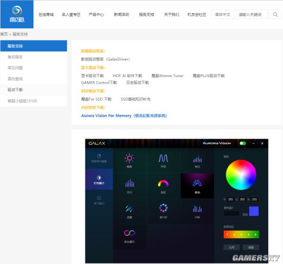Image resolution: width=283 pixels, height=264 pixels.
Task: Open the Aurora Vision For Memory link
Action: (x=124, y=116)
